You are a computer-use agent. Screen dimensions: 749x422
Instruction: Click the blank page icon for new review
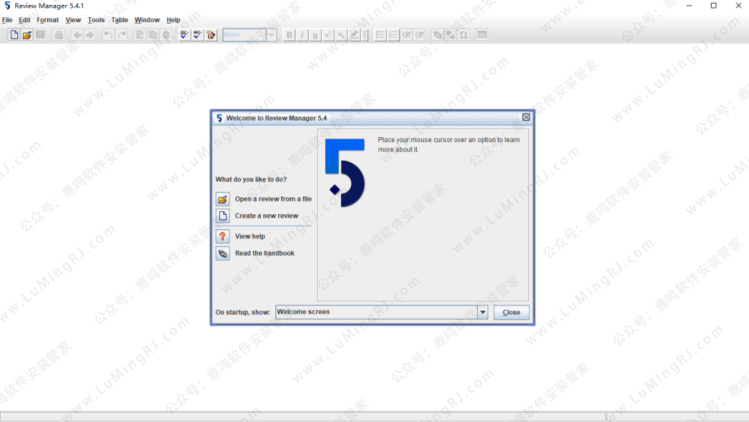coord(223,216)
